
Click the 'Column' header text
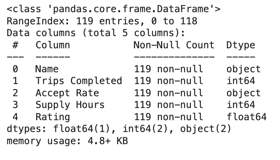[x=53, y=45]
